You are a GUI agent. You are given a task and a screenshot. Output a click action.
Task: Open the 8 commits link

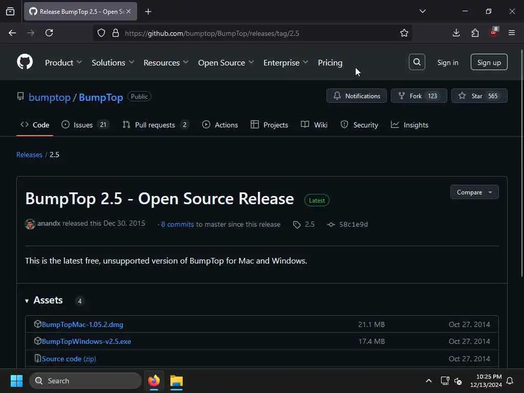pos(178,224)
